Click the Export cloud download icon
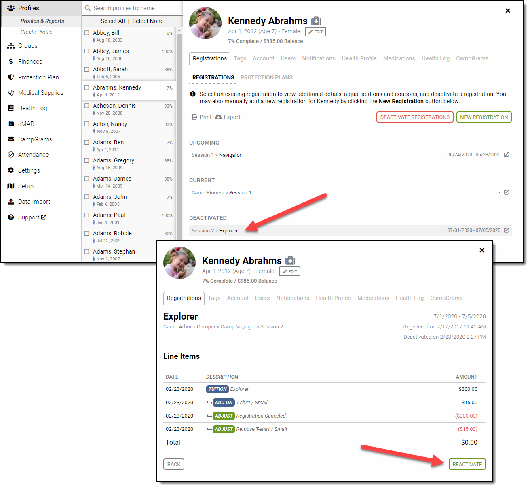The image size is (530, 488). pos(218,117)
